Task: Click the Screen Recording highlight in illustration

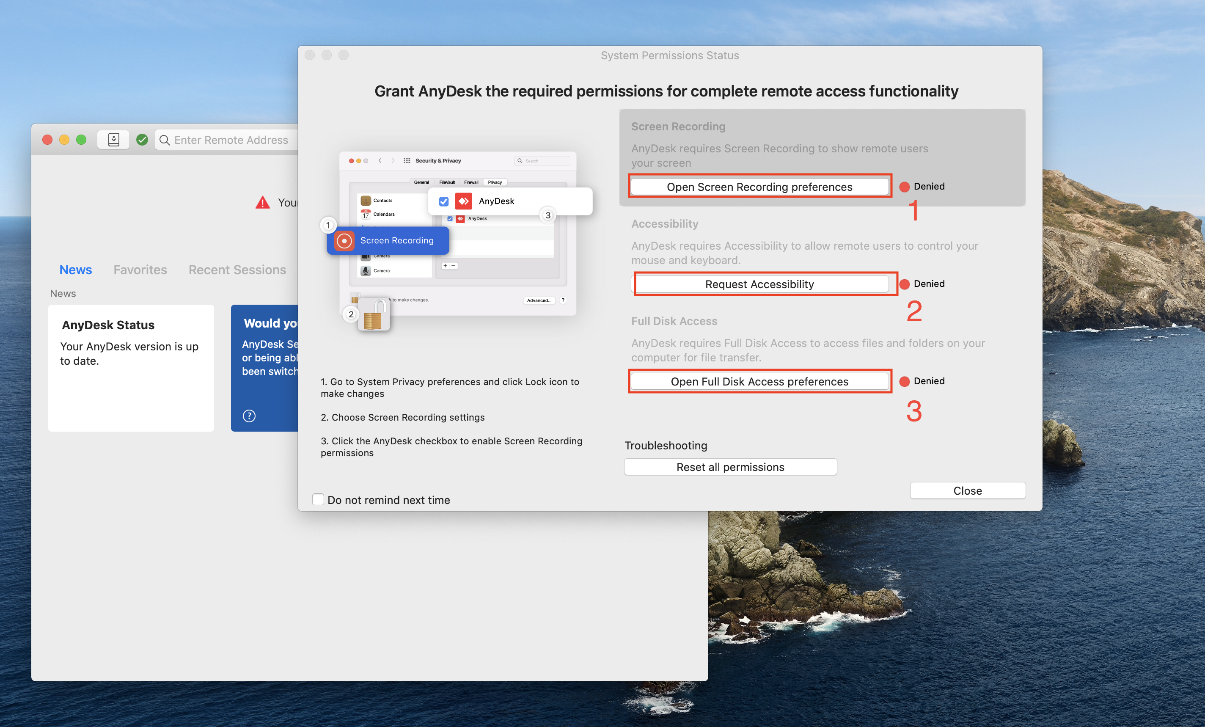Action: tap(388, 240)
